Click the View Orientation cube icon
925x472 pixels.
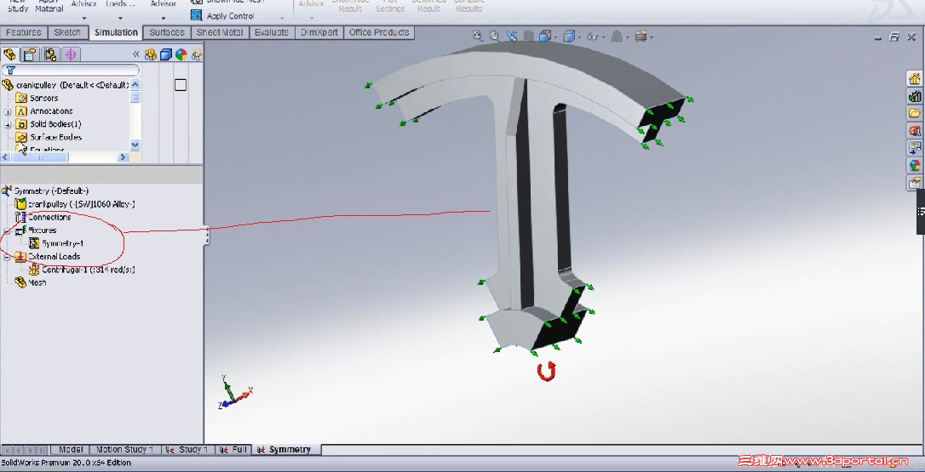click(x=544, y=37)
